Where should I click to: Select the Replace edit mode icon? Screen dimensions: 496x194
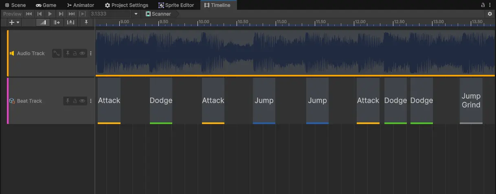pyautogui.click(x=70, y=22)
